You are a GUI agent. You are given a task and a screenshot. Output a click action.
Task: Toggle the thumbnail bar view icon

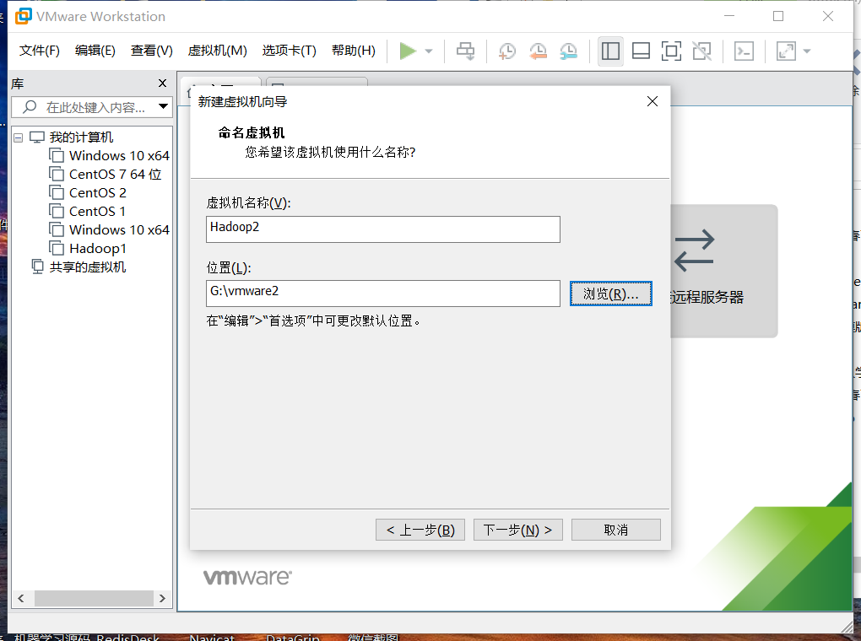click(x=641, y=51)
